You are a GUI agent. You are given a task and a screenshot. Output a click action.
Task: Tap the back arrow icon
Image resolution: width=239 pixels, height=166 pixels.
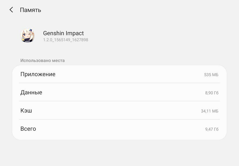11,10
